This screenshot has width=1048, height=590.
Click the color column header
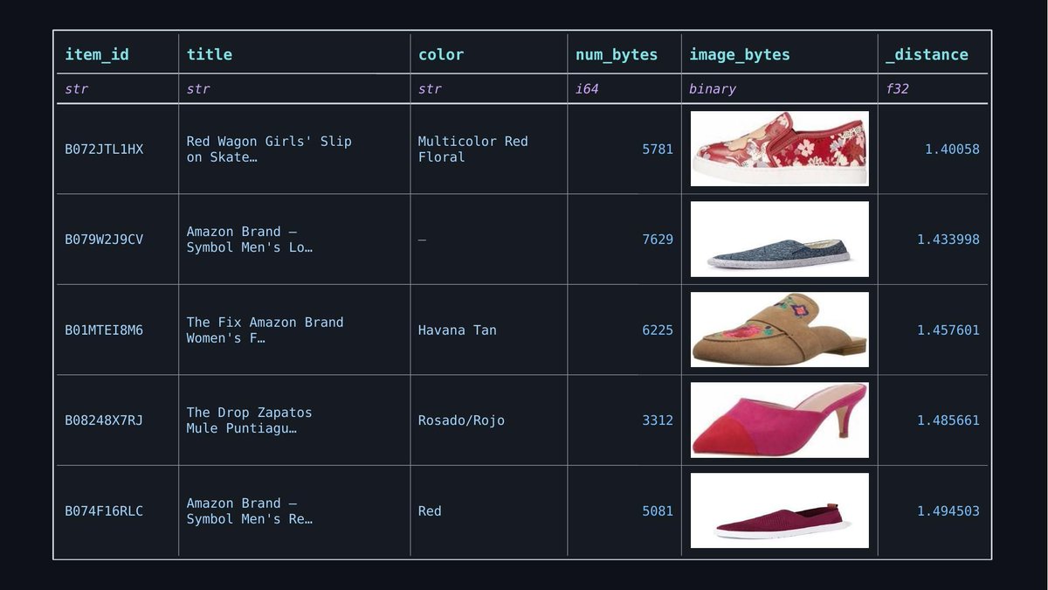point(441,54)
